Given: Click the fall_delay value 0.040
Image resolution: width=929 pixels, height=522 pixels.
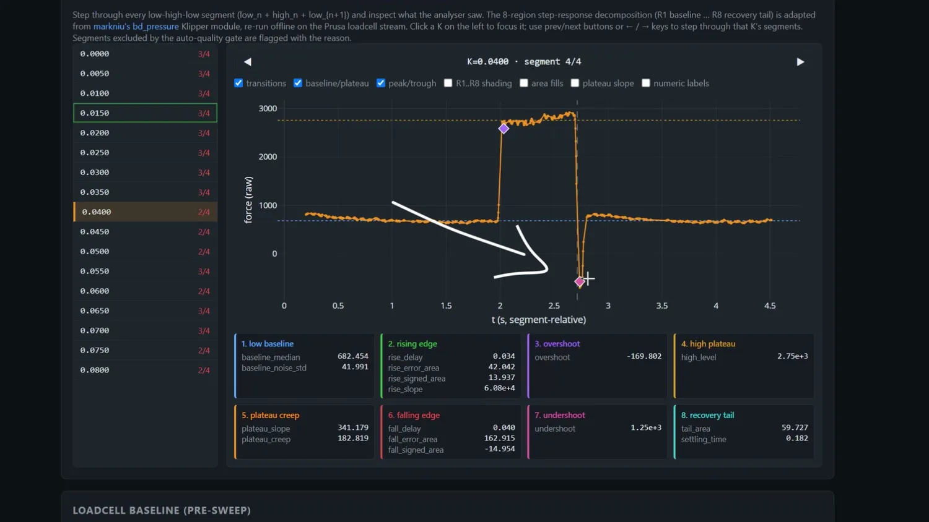Looking at the screenshot, I should click(x=504, y=427).
